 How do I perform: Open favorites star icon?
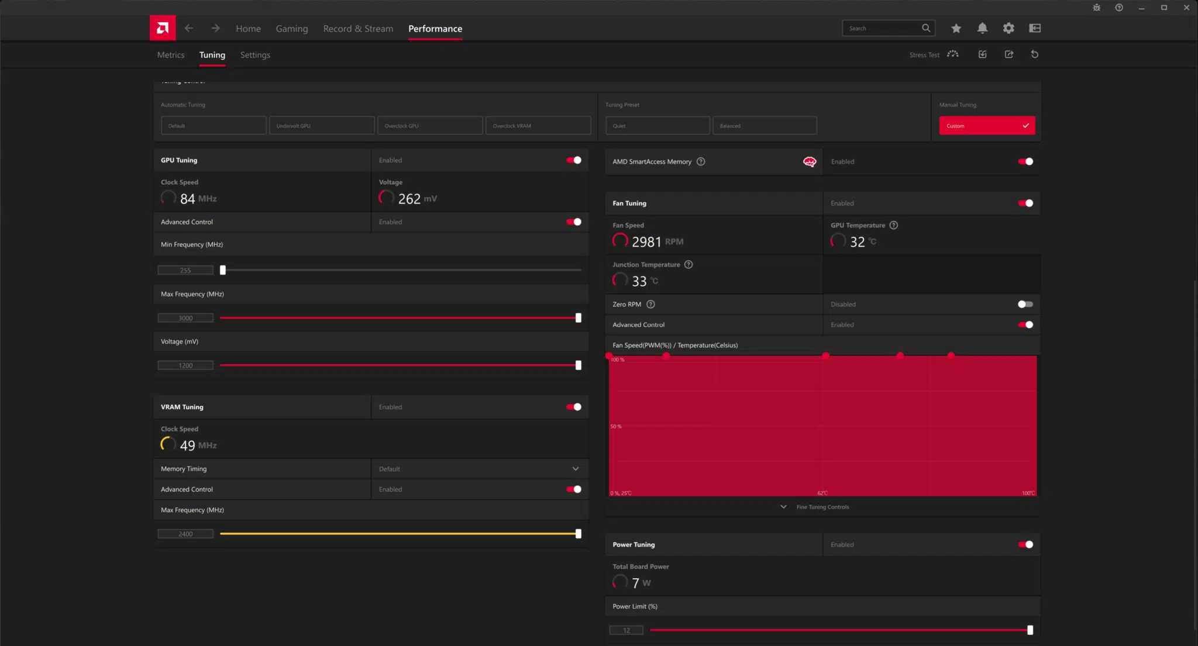pos(956,28)
